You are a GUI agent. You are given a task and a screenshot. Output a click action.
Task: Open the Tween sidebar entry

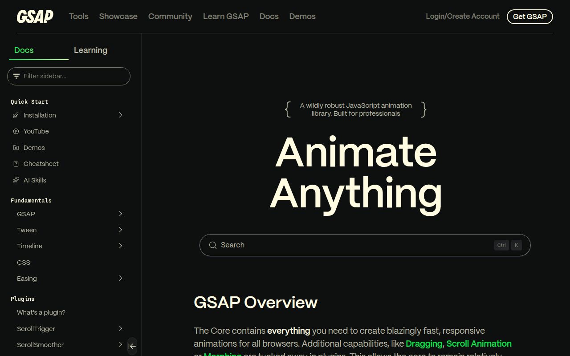[x=27, y=230]
